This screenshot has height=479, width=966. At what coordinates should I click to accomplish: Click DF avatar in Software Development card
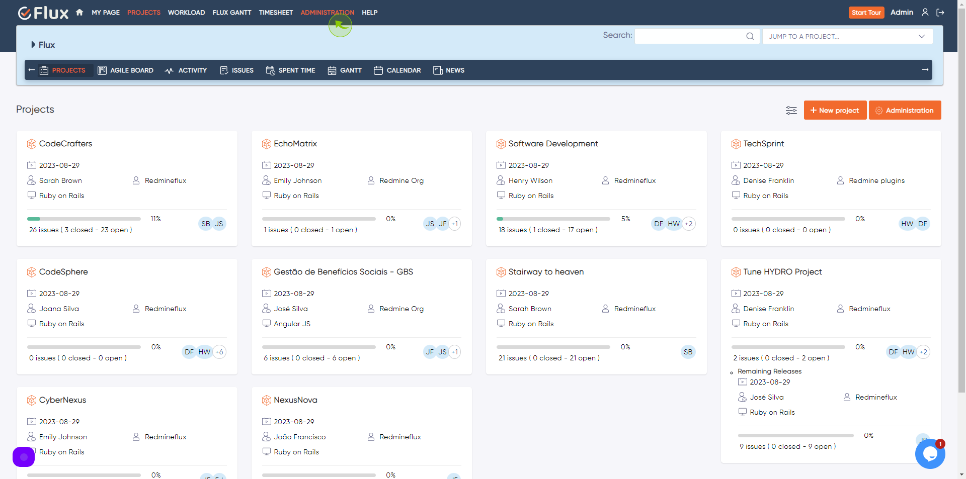(x=659, y=224)
